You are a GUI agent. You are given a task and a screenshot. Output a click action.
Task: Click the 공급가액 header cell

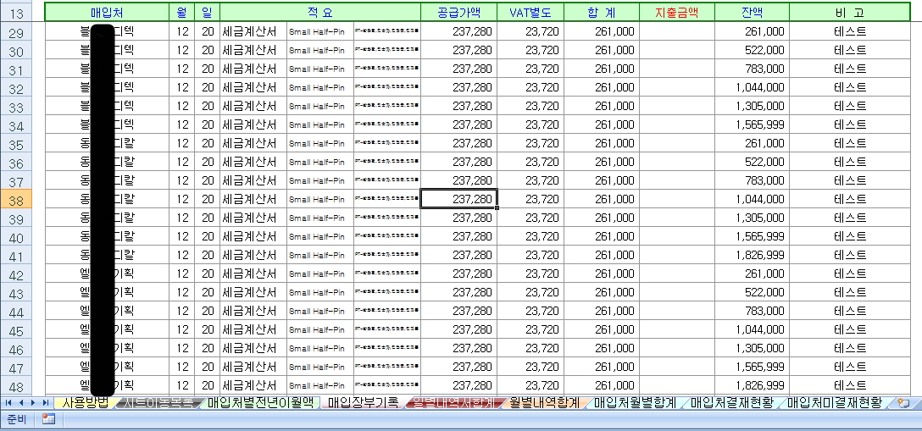(x=458, y=12)
